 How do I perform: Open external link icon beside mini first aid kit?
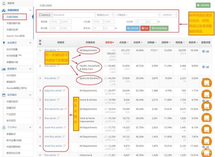pyautogui.click(x=63, y=137)
